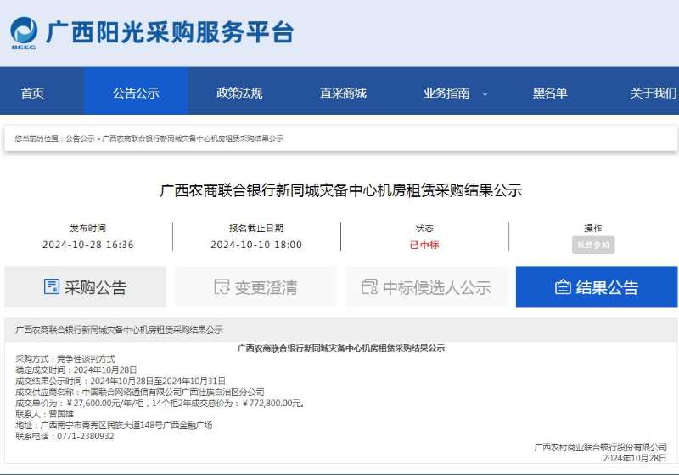Viewport: 679px width, 475px height.
Task: Switch to the 结果公告 tab
Action: (597, 287)
